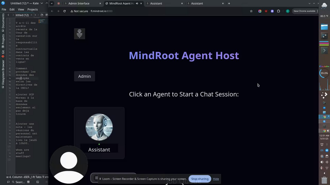The height and width of the screenshot is (185, 330).
Task: Click the red recording tab indicator
Action: tap(59, 3)
